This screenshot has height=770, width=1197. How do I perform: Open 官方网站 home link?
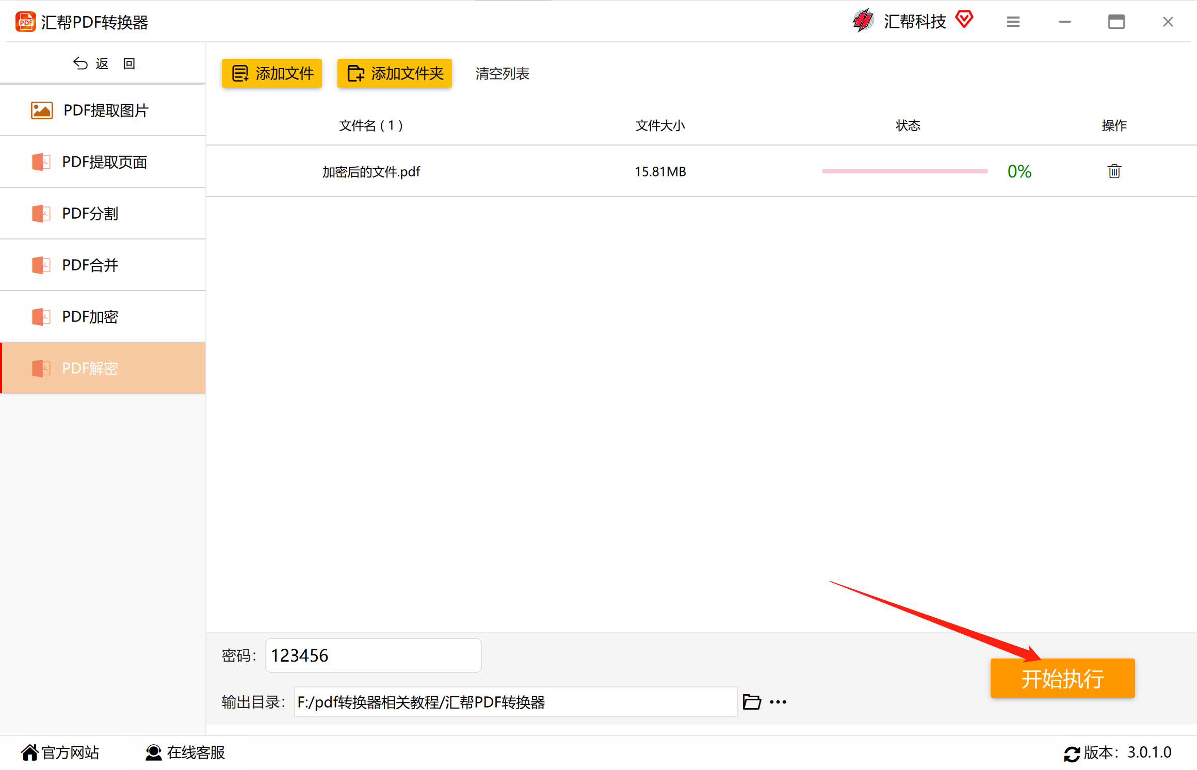pos(60,752)
